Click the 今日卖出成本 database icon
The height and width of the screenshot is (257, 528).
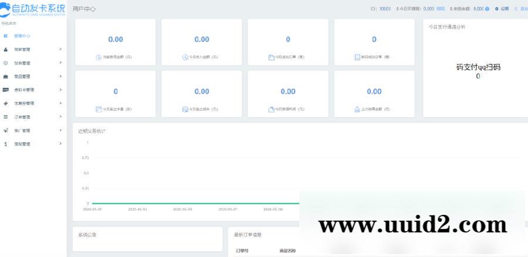[185, 109]
